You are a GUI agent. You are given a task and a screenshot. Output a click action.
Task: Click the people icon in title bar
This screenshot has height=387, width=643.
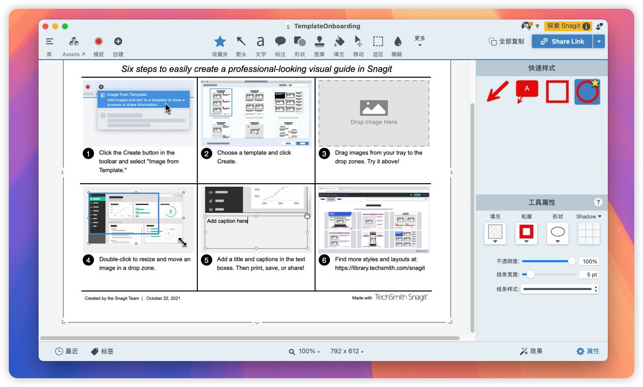(x=600, y=26)
